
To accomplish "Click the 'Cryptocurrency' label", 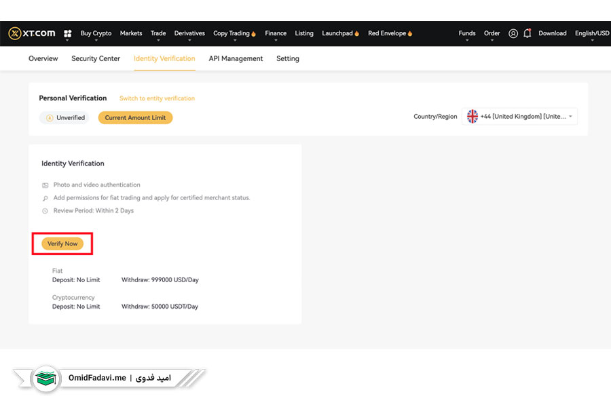I will 73,298.
